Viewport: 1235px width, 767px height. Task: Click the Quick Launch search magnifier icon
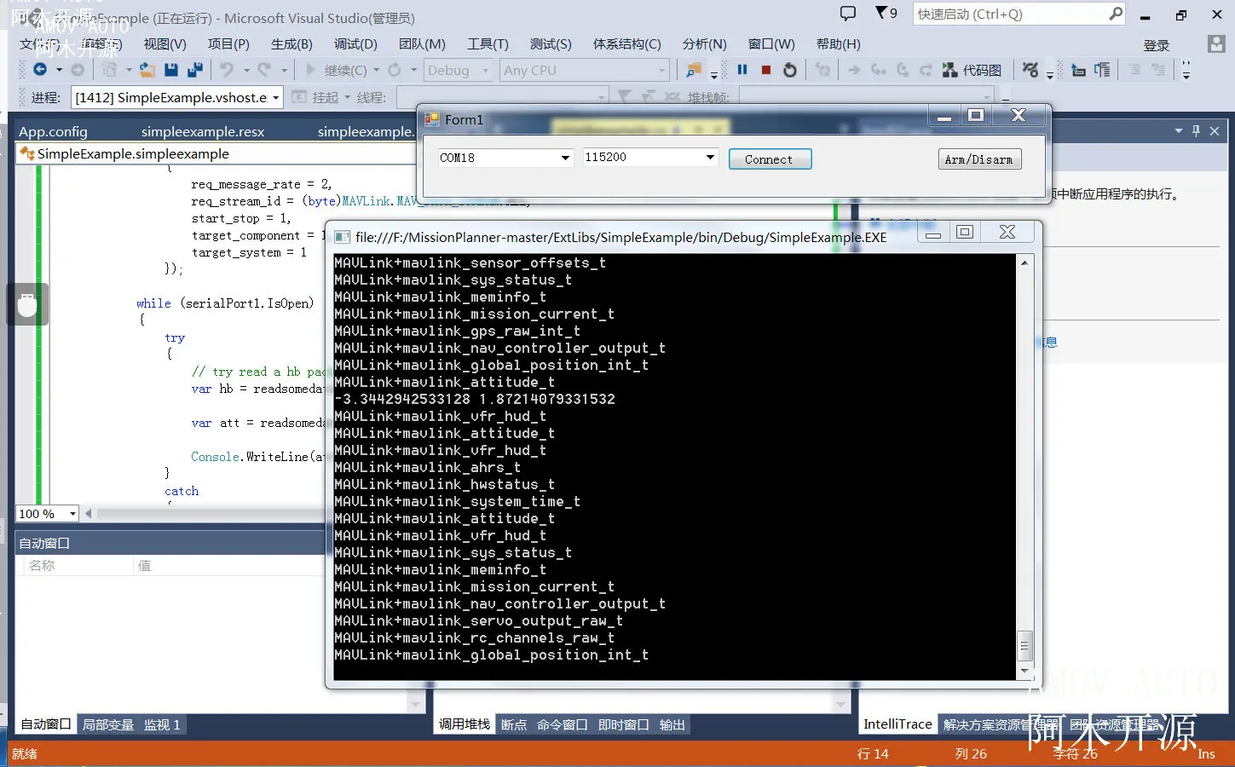pos(1116,14)
